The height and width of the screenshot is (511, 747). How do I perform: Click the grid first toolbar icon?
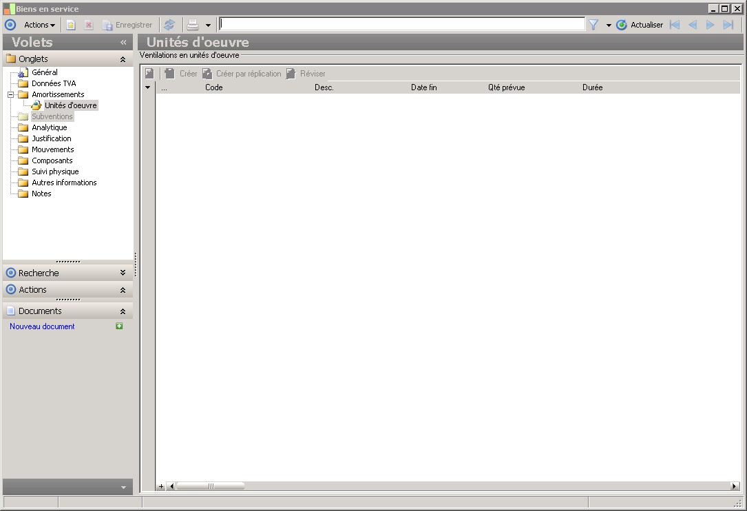point(149,74)
